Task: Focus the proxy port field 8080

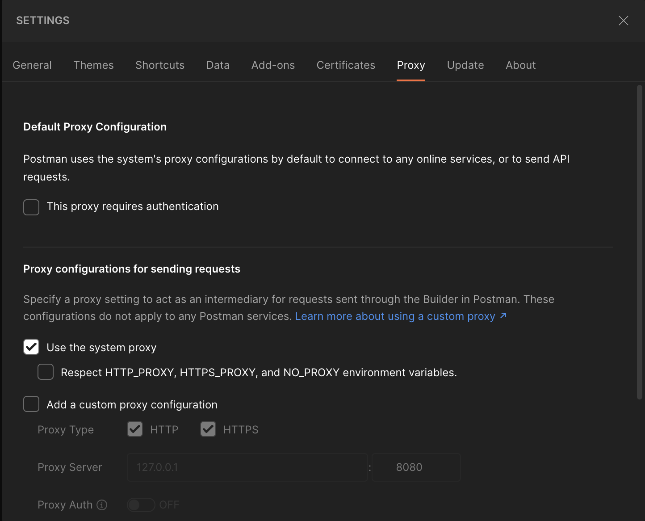Action: coord(416,467)
